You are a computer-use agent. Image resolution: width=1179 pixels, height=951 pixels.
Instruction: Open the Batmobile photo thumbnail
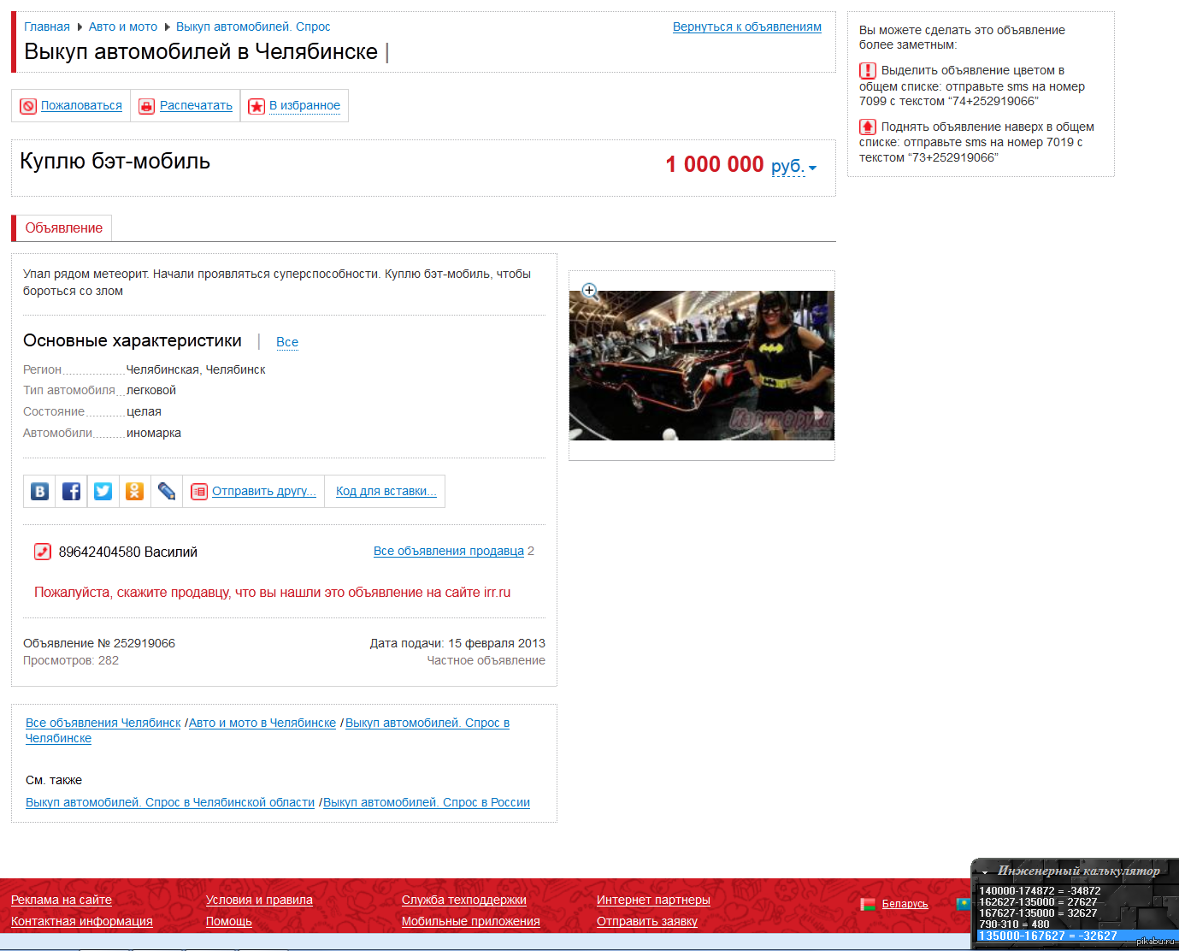coord(701,366)
